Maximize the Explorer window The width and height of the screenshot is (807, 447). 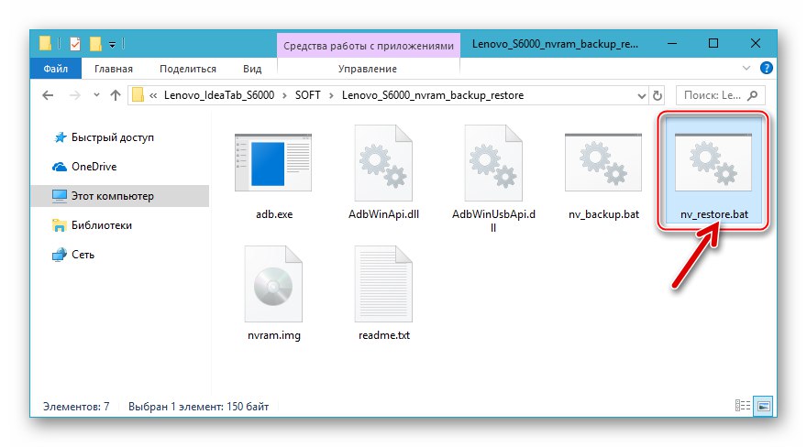(713, 44)
